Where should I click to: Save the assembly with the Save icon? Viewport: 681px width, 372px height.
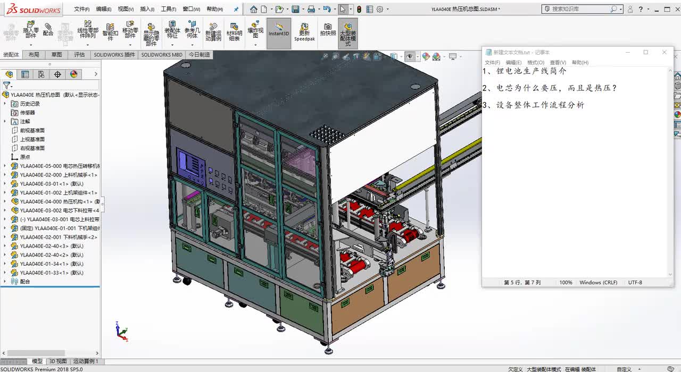295,9
